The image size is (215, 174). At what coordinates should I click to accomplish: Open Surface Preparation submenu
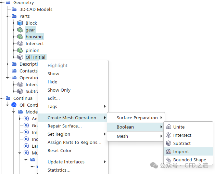tap(137, 118)
